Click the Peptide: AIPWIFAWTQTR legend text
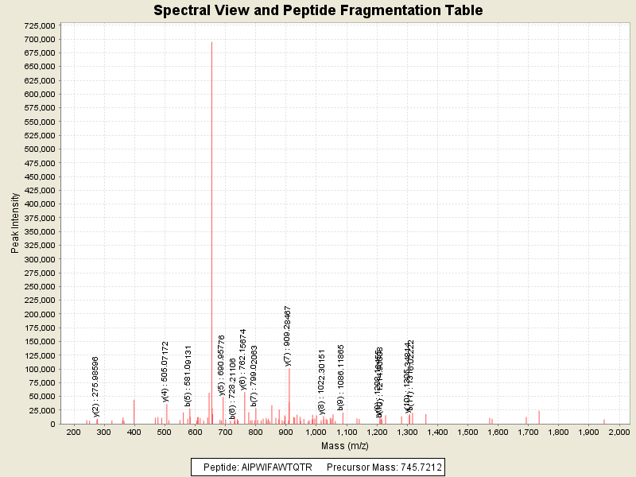This screenshot has width=636, height=477. pos(258,466)
